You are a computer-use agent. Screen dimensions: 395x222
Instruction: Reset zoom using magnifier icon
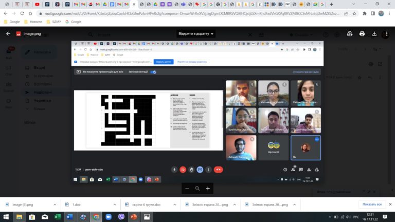(197, 189)
